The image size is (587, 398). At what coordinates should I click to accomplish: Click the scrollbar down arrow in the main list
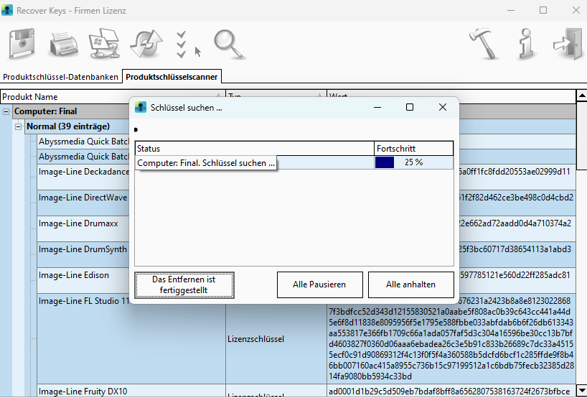coord(582,390)
